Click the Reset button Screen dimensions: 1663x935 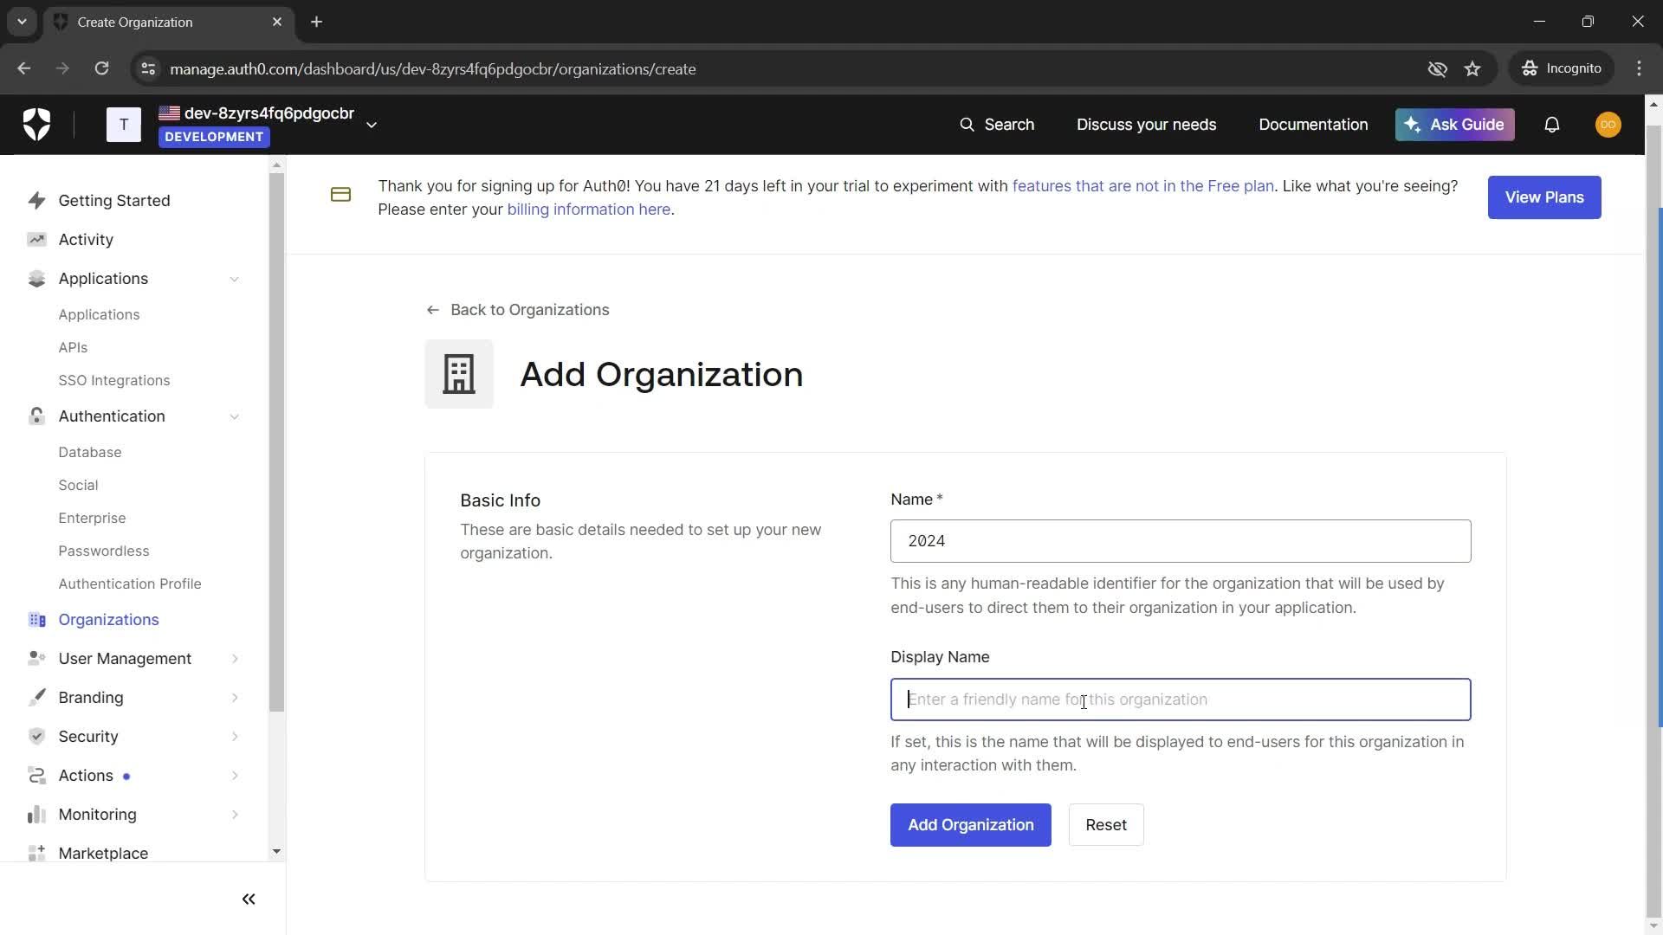[1106, 825]
